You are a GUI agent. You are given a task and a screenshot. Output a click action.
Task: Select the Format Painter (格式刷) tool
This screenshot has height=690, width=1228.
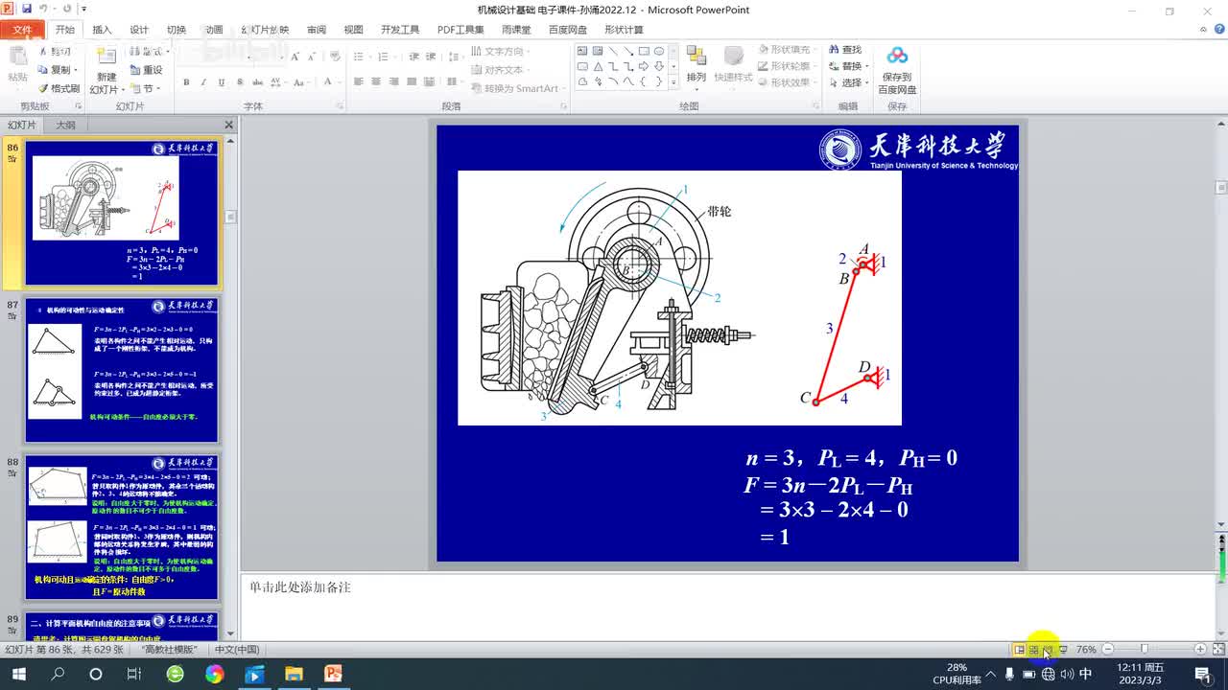tap(59, 88)
